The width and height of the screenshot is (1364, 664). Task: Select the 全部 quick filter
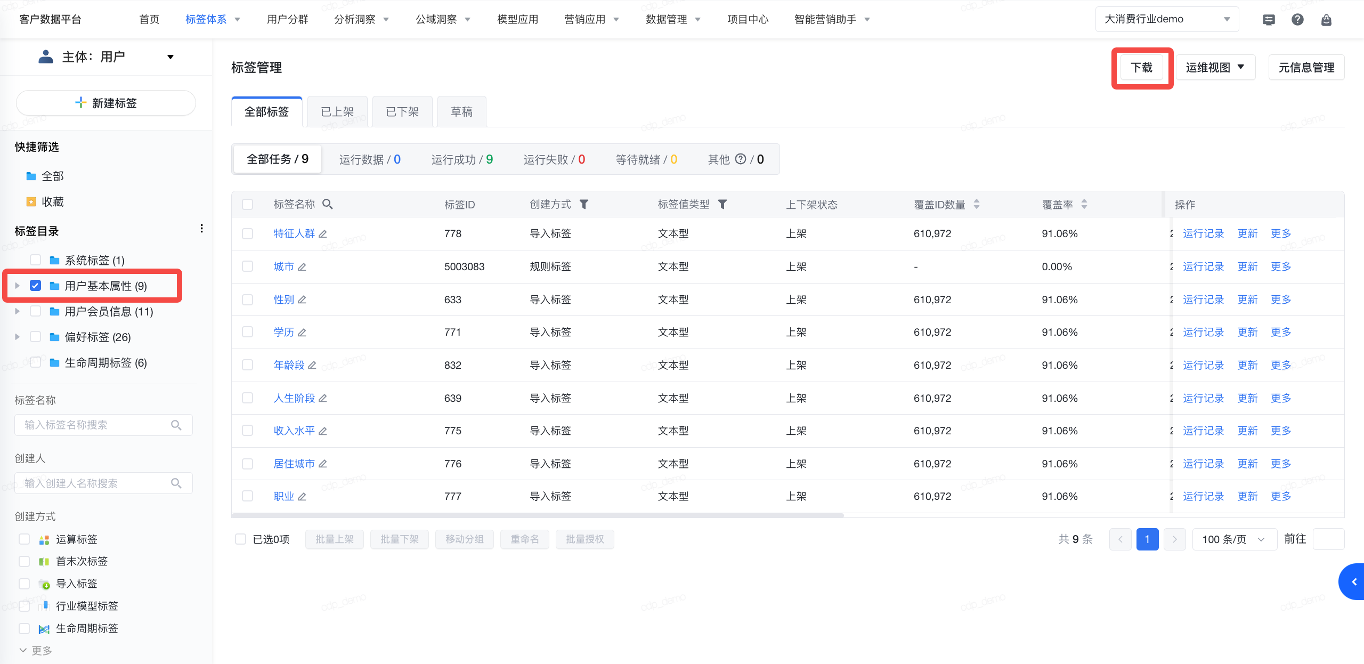click(45, 176)
